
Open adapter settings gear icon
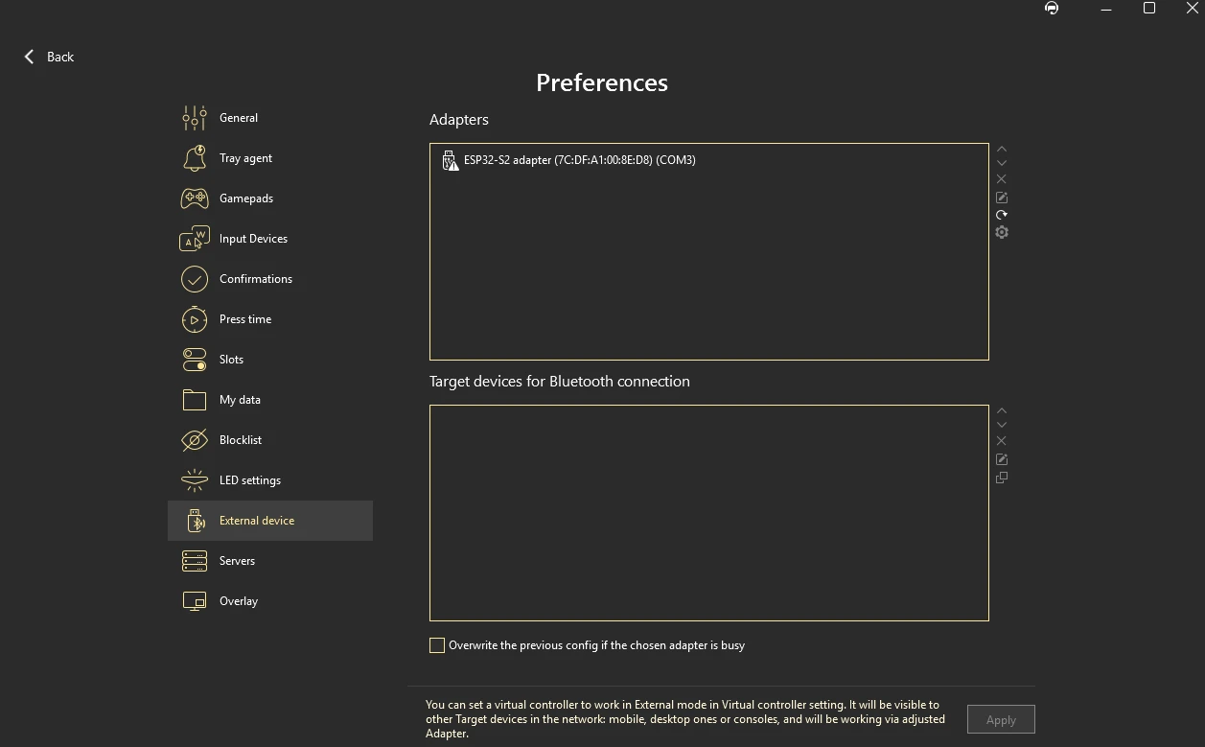[1002, 232]
